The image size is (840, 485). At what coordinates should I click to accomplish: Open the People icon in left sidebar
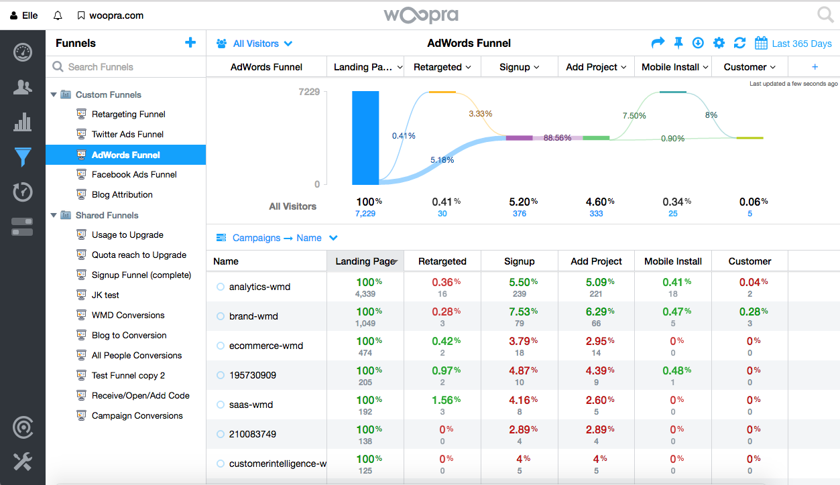(x=23, y=87)
